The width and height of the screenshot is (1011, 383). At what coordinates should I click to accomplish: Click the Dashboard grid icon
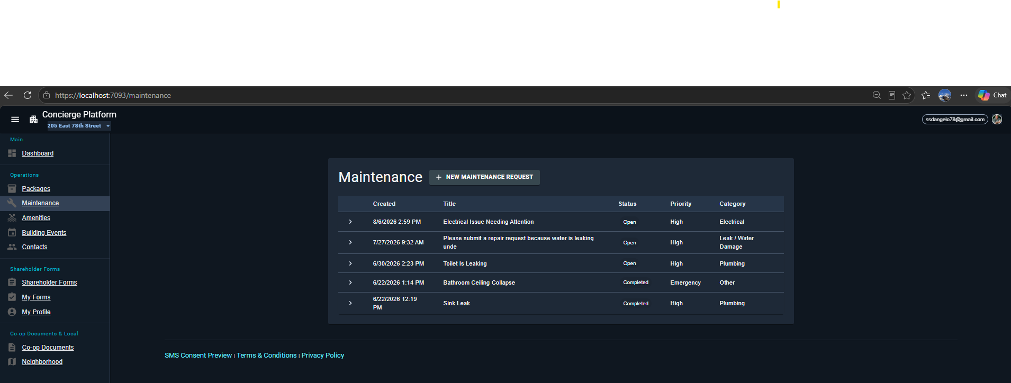tap(12, 153)
